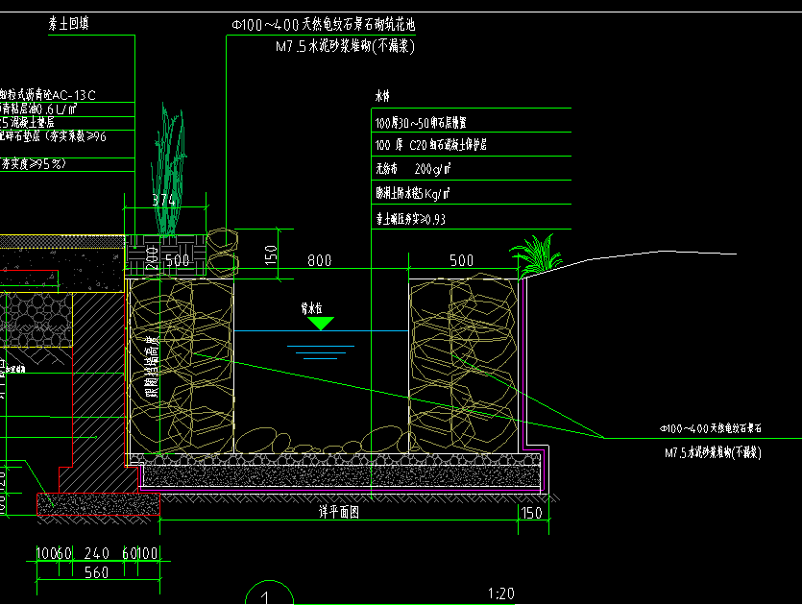Click the '560' overall dimension value
802x605 pixels.
click(x=97, y=572)
